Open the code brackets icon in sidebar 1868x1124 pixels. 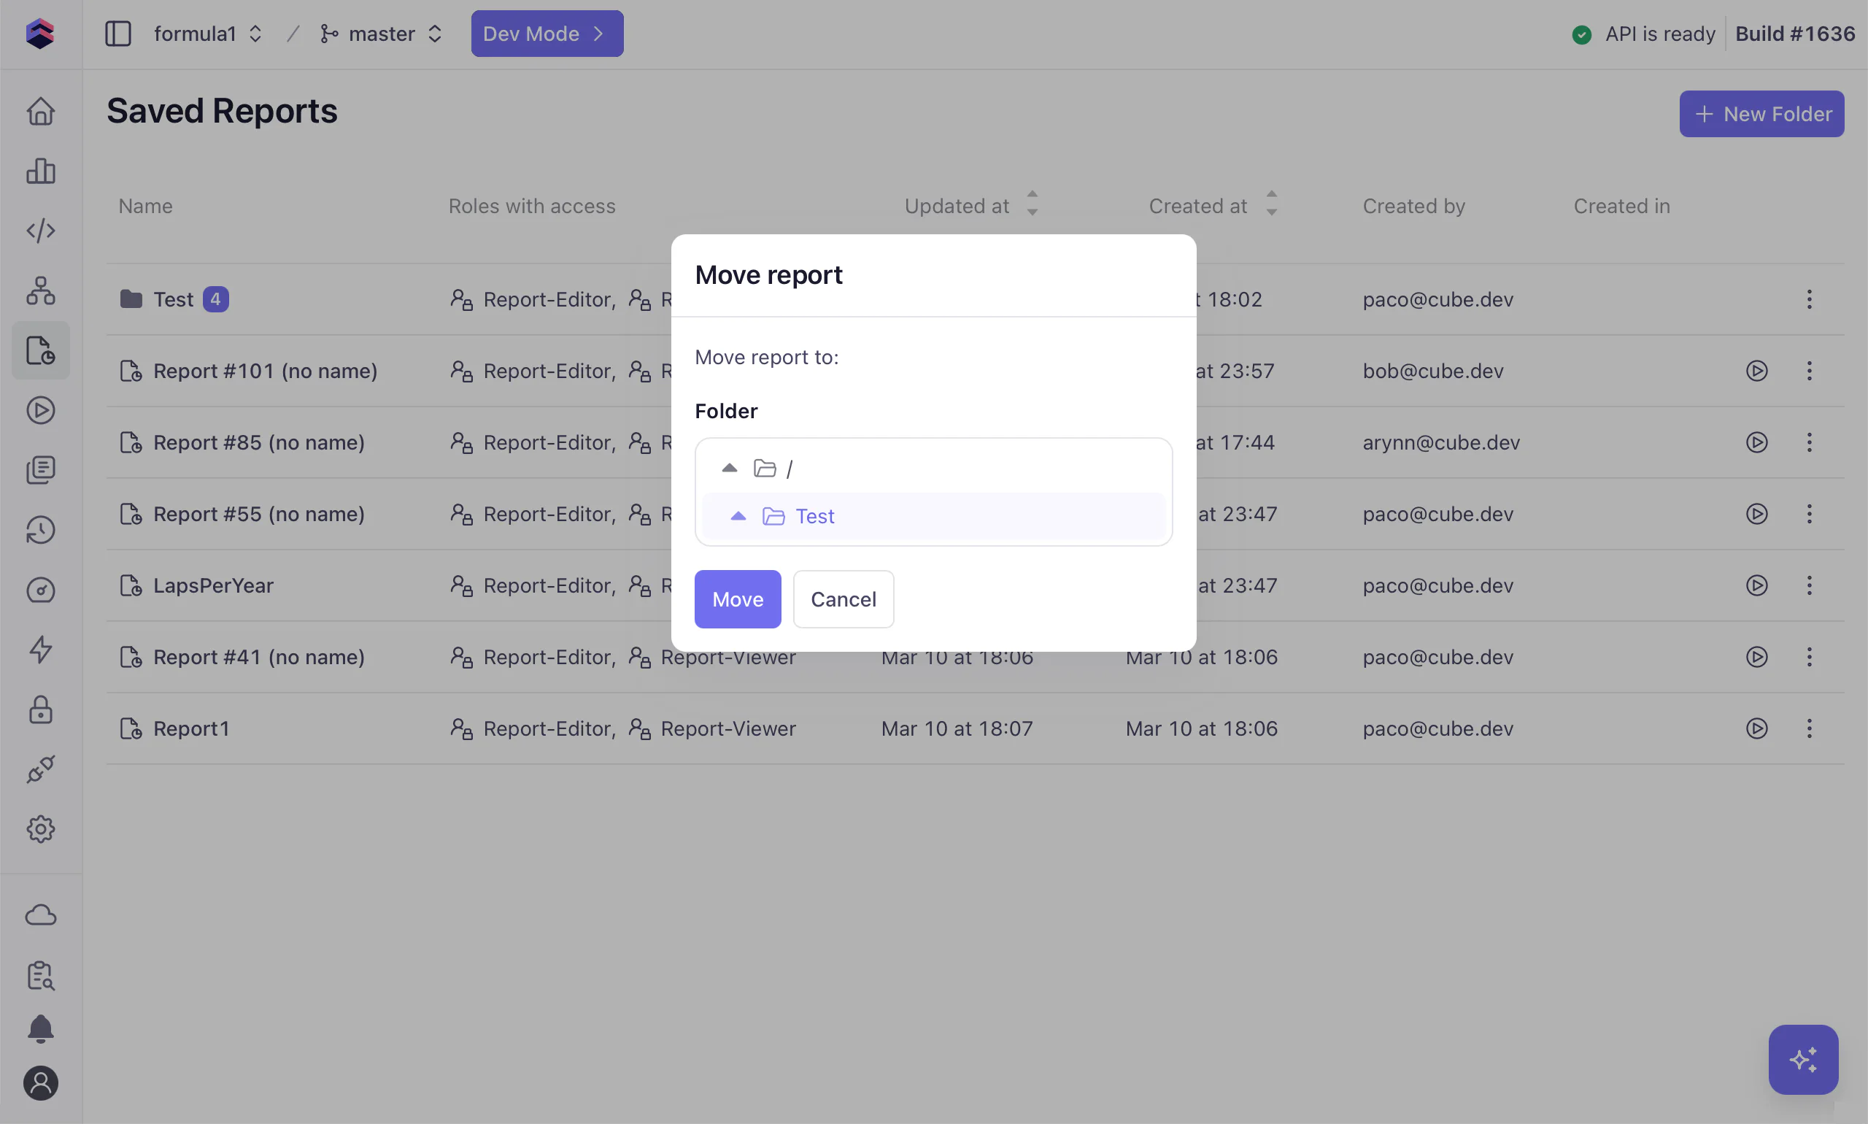pos(41,230)
